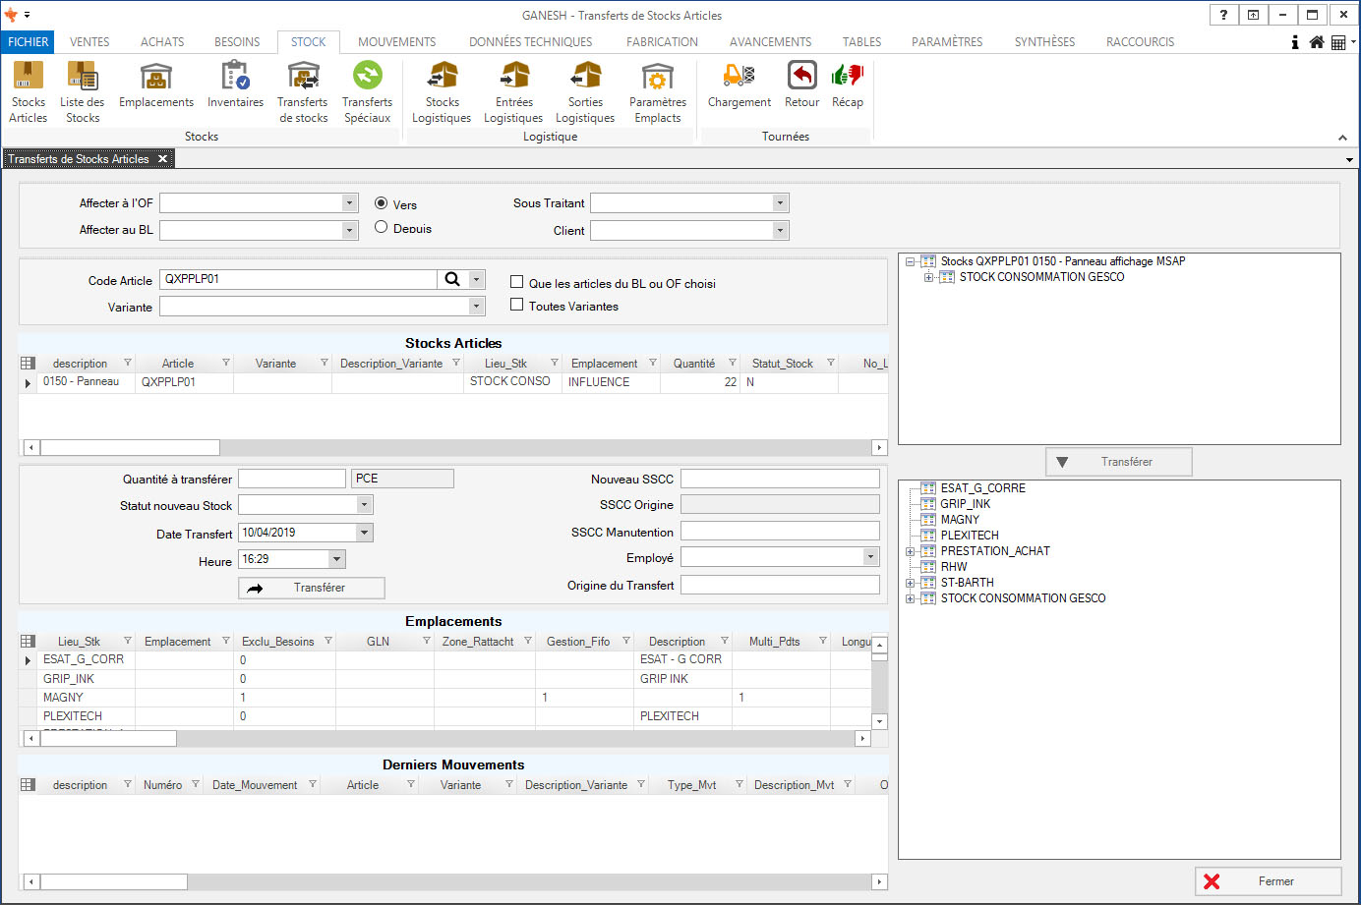
Task: Open the Affecter à l'OF dropdown
Action: coord(349,202)
